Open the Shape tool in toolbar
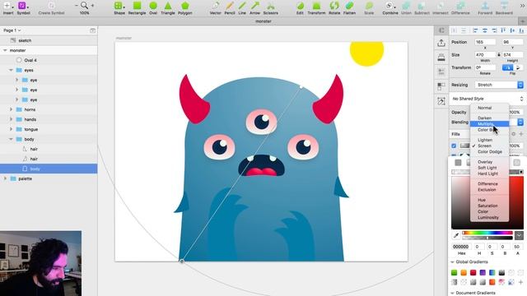 [119, 8]
